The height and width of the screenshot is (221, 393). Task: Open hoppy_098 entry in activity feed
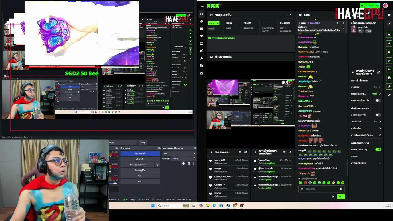pos(229,161)
